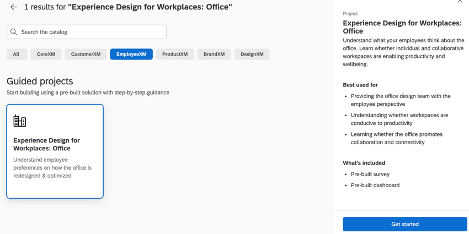Image resolution: width=469 pixels, height=234 pixels.
Task: Close the project details side panel
Action: tap(460, 2)
